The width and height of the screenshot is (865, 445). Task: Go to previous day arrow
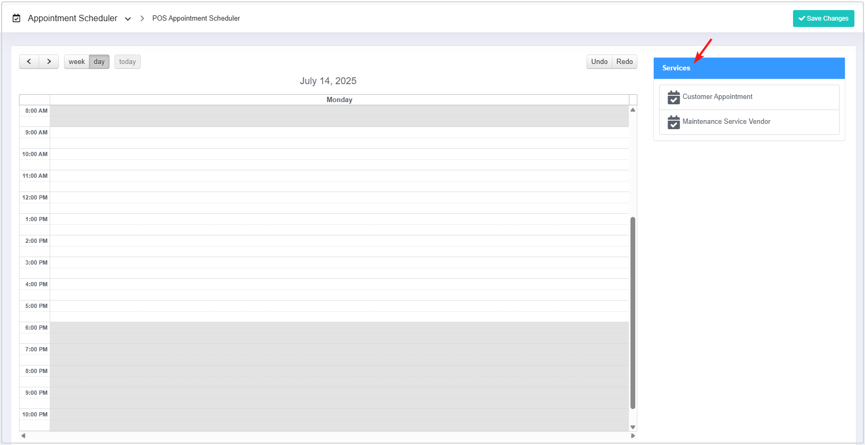[x=29, y=62]
